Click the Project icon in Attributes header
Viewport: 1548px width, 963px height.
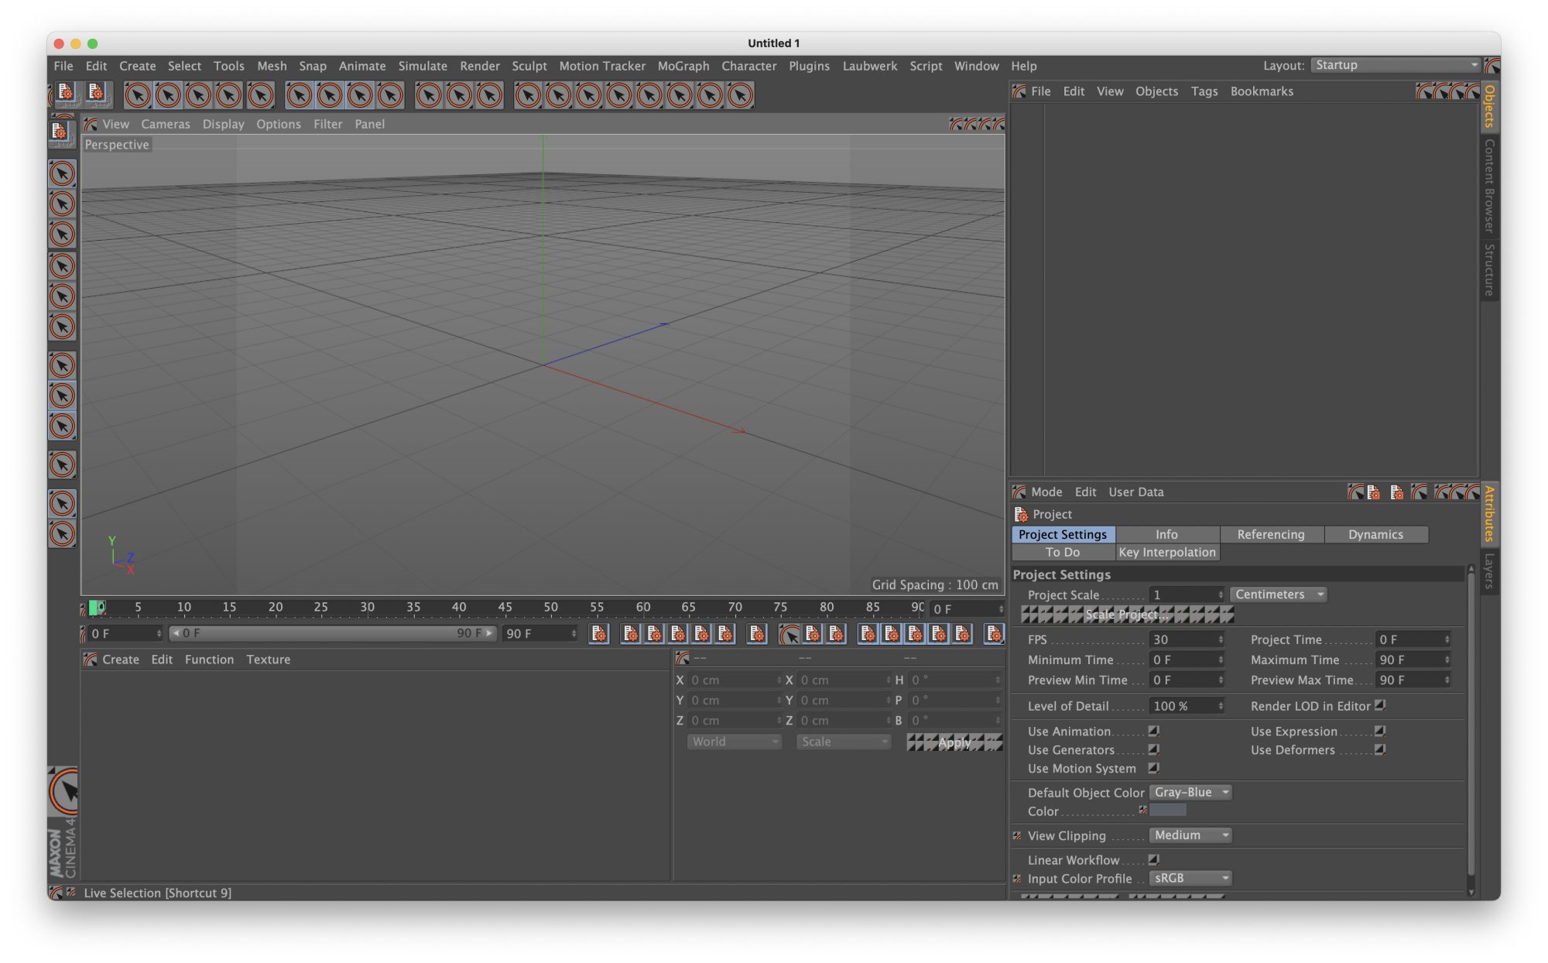[1021, 514]
